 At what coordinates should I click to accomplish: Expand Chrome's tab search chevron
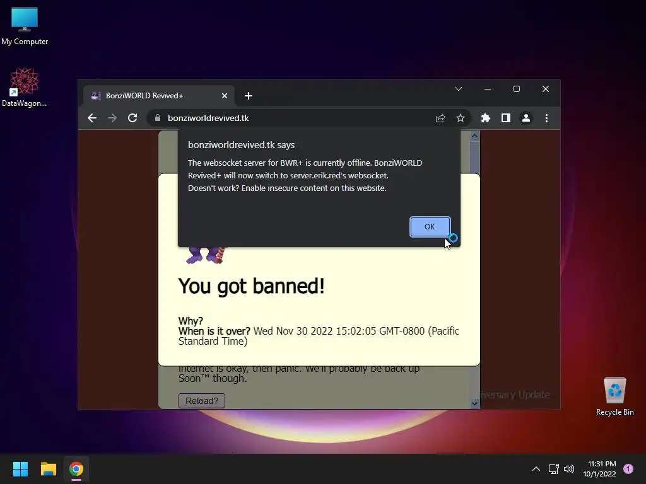[459, 89]
